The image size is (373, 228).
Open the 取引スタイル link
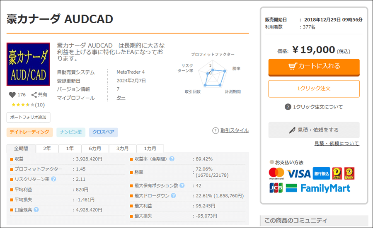(234, 130)
